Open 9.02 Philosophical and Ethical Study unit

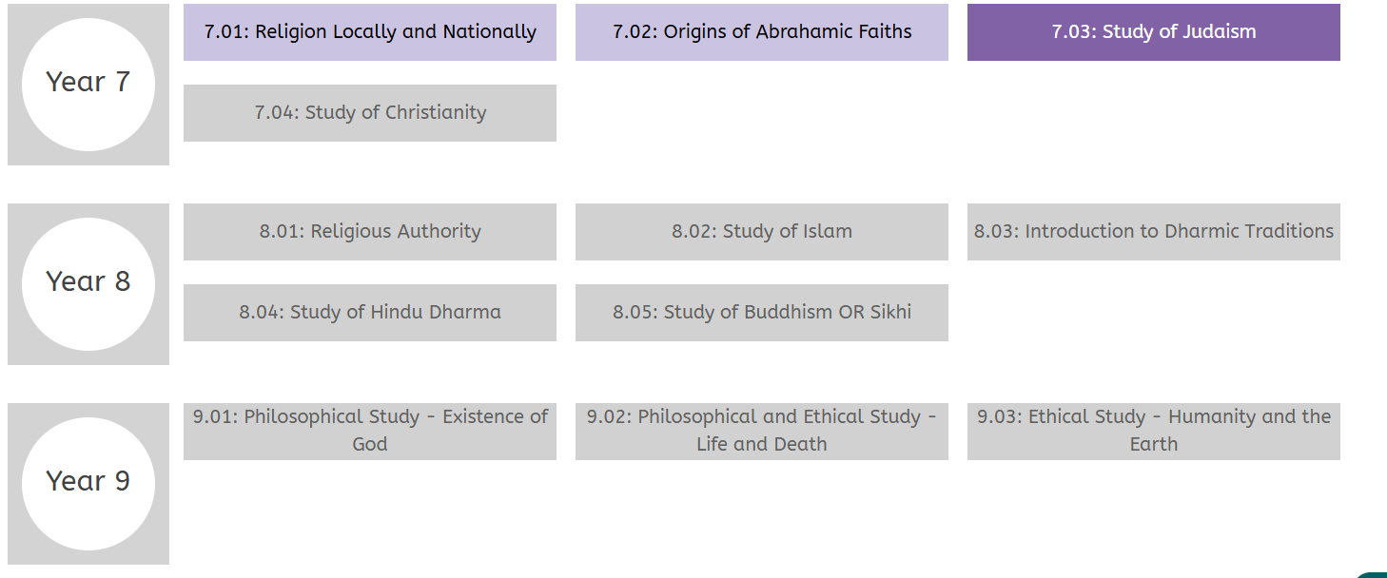pos(762,432)
